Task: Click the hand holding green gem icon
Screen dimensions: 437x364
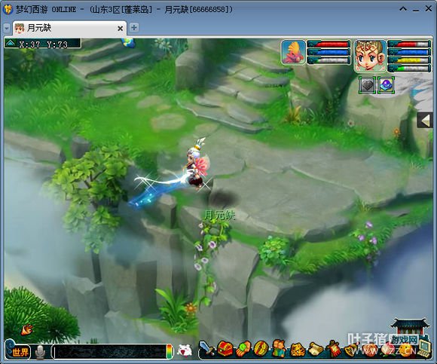Action: (243, 349)
